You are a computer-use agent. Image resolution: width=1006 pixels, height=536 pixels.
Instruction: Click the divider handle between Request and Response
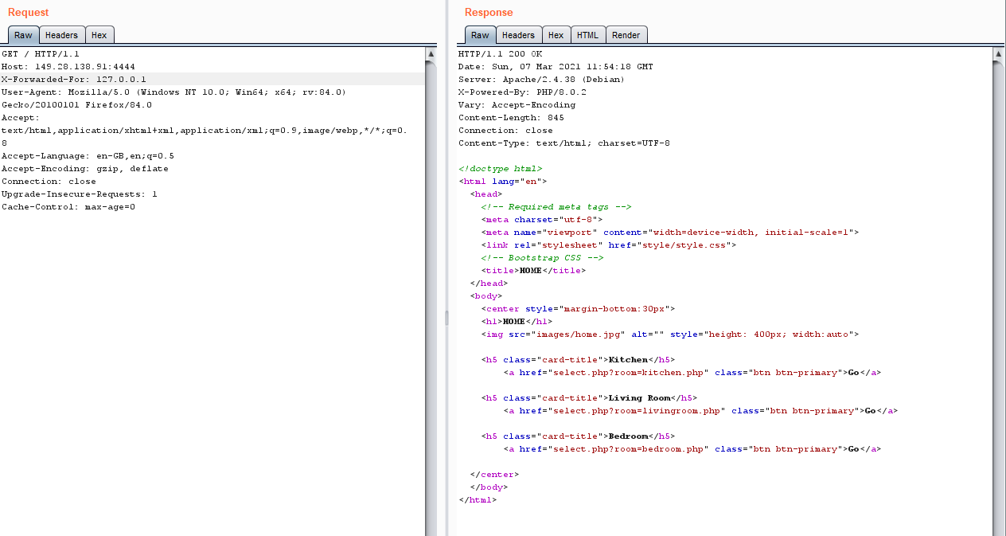[x=446, y=318]
